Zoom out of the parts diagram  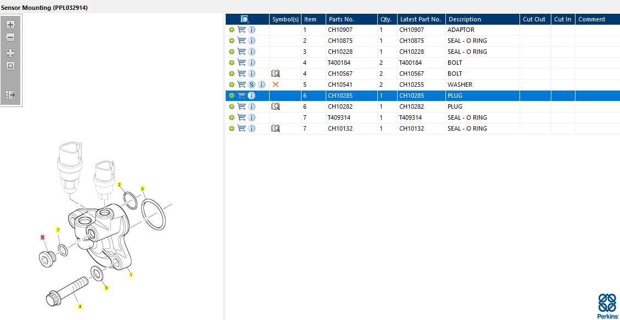point(10,37)
